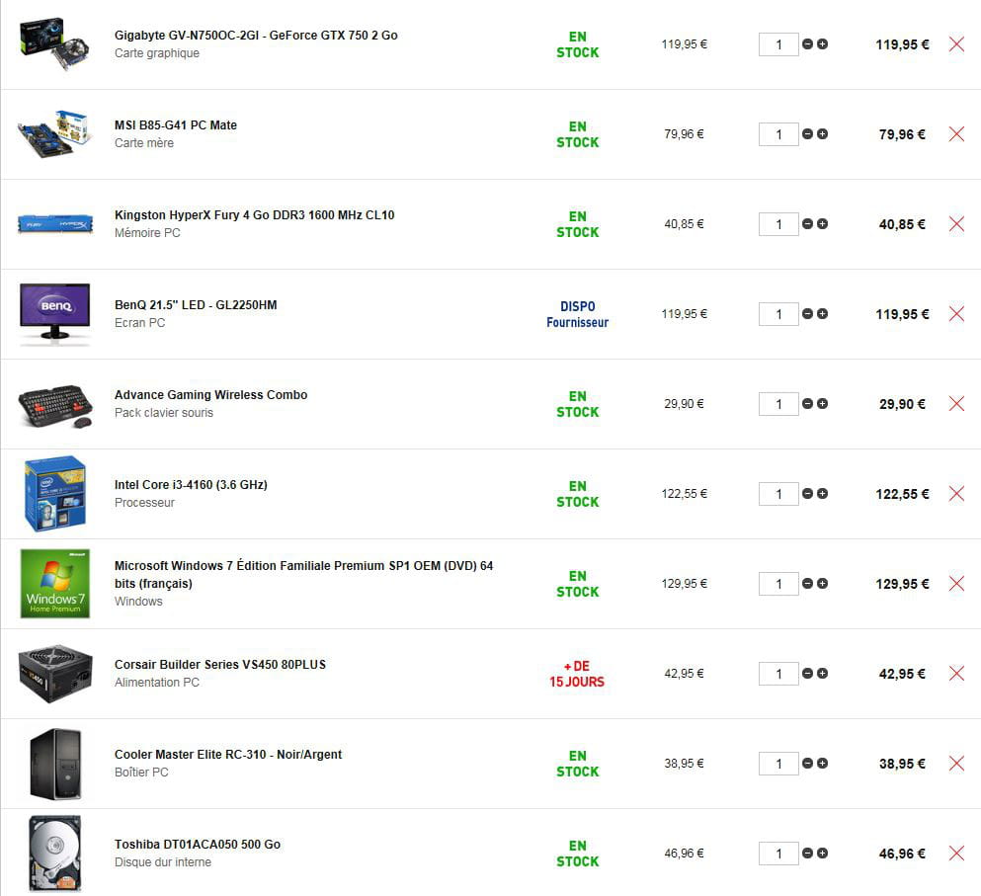Open Kingston HyperX Fury 4 Go DDR3 link
The width and height of the screenshot is (981, 896).
pos(254,215)
